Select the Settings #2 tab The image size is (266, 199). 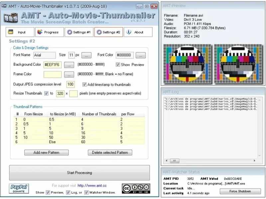(109, 32)
